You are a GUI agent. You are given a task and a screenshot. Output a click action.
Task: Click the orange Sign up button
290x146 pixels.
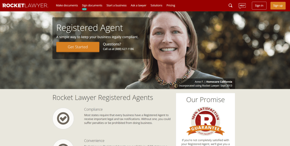(278, 6)
